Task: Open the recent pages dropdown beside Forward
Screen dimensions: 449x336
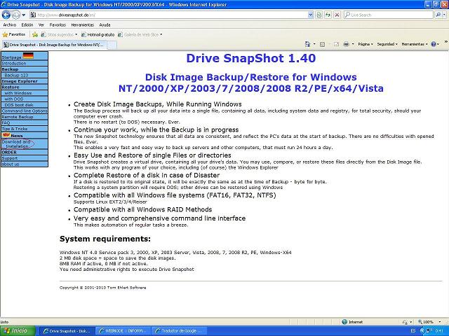Action: tap(24, 15)
